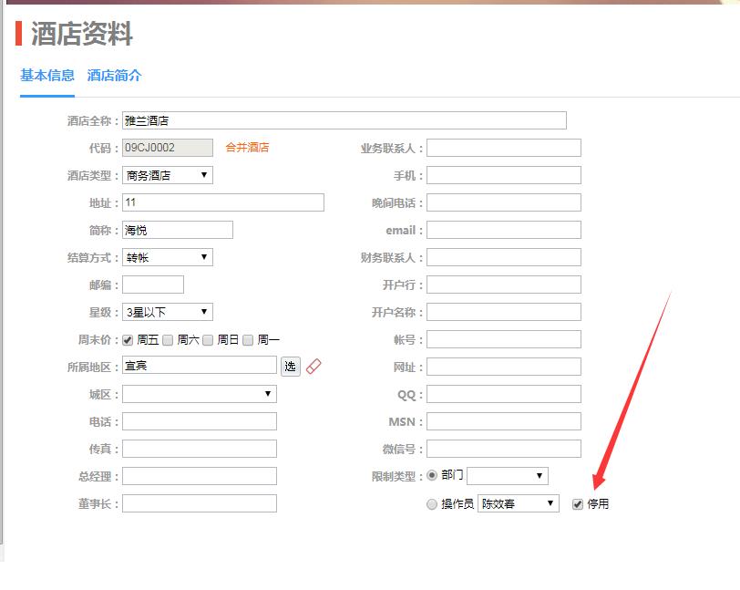This screenshot has height=590, width=740.
Task: Check the 周日 weekend price checkbox
Action: tap(208, 340)
